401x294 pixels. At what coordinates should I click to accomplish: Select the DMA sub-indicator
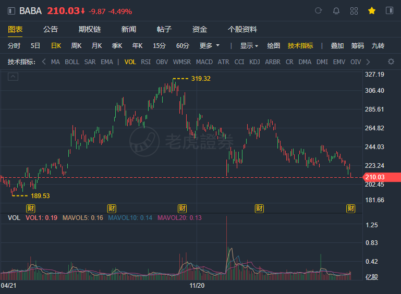(305, 62)
